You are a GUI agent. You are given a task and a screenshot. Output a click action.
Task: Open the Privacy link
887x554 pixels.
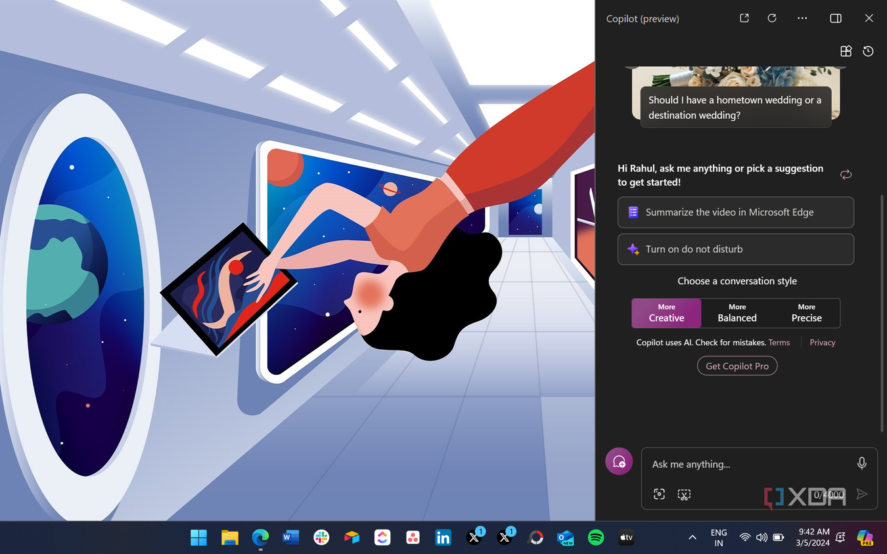point(823,343)
